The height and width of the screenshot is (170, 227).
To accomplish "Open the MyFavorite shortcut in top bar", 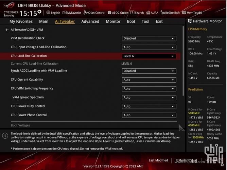I will point(72,13).
